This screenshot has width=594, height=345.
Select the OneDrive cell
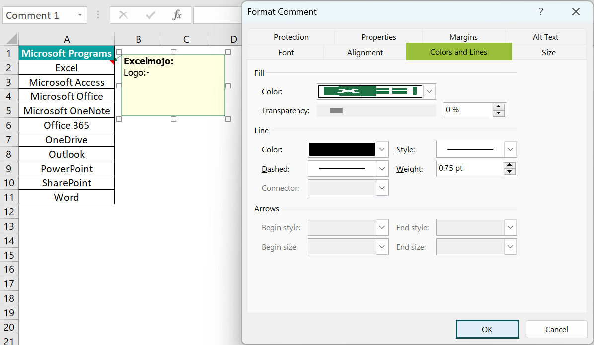66,140
